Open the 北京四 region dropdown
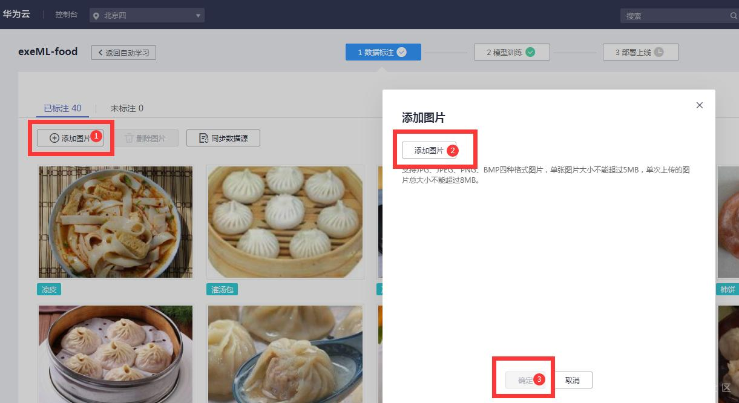 (x=147, y=15)
